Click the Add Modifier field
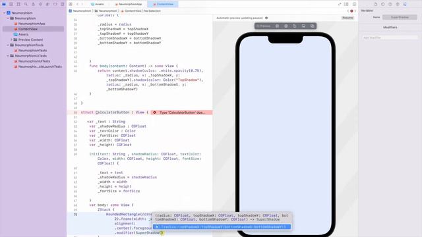This screenshot has height=237, width=422. point(390,38)
